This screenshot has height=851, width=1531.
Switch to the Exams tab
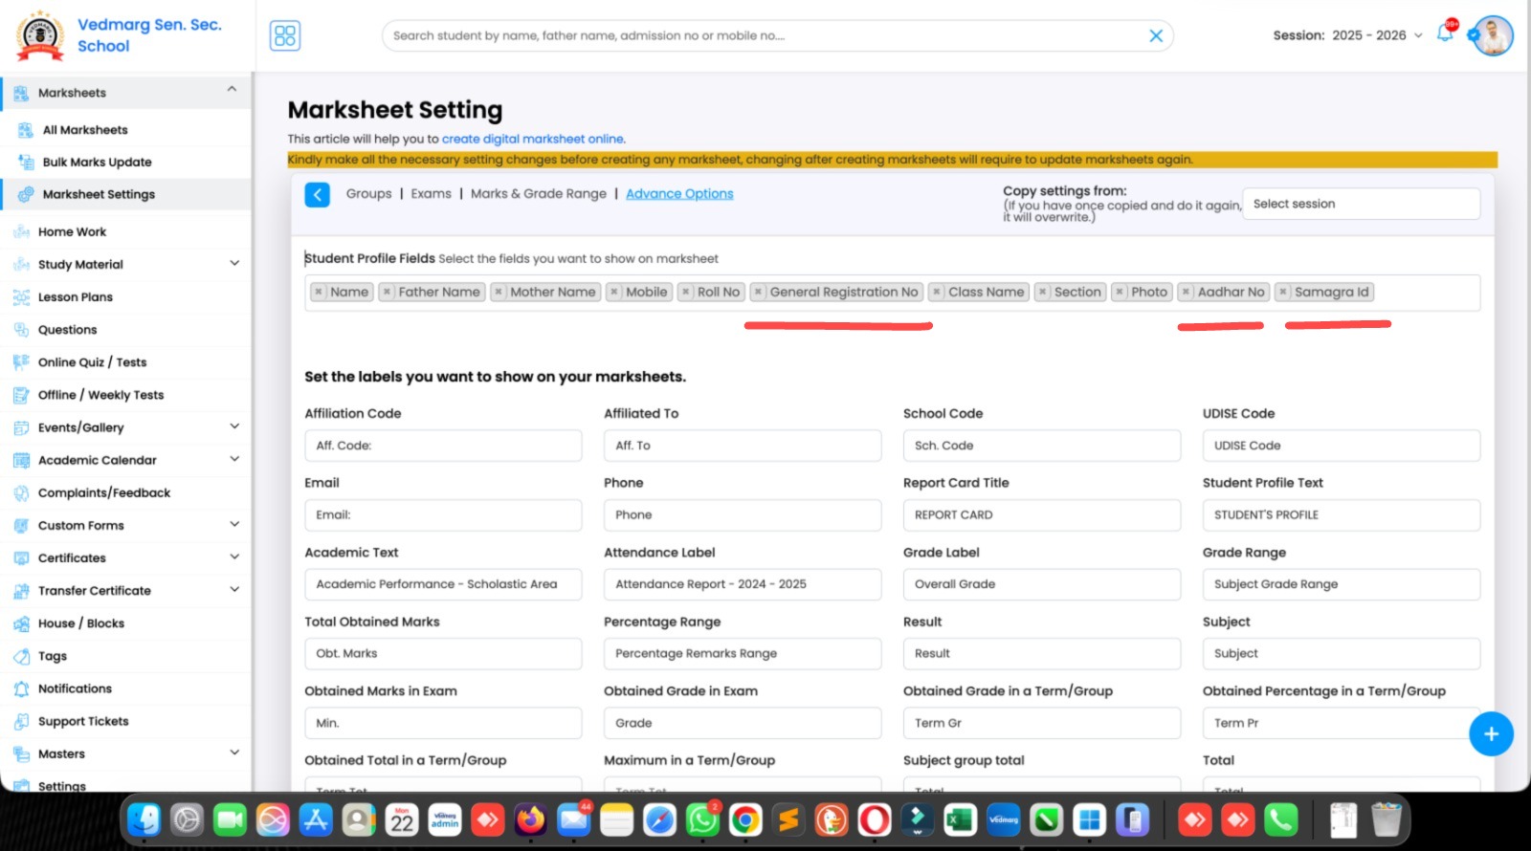(431, 193)
